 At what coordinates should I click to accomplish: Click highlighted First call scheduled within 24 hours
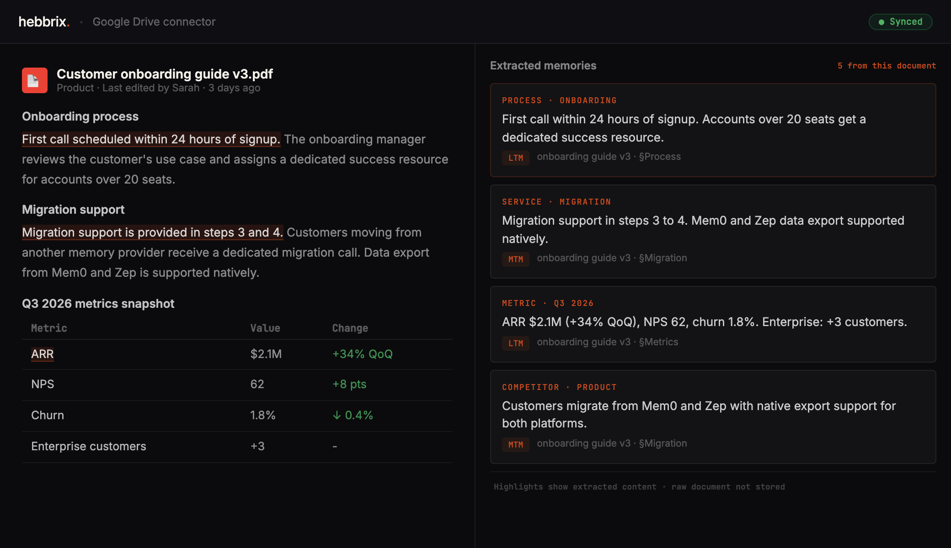[x=151, y=139]
